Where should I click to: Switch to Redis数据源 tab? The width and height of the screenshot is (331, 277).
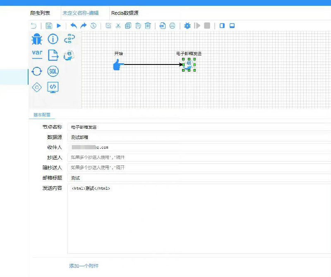[x=125, y=13]
